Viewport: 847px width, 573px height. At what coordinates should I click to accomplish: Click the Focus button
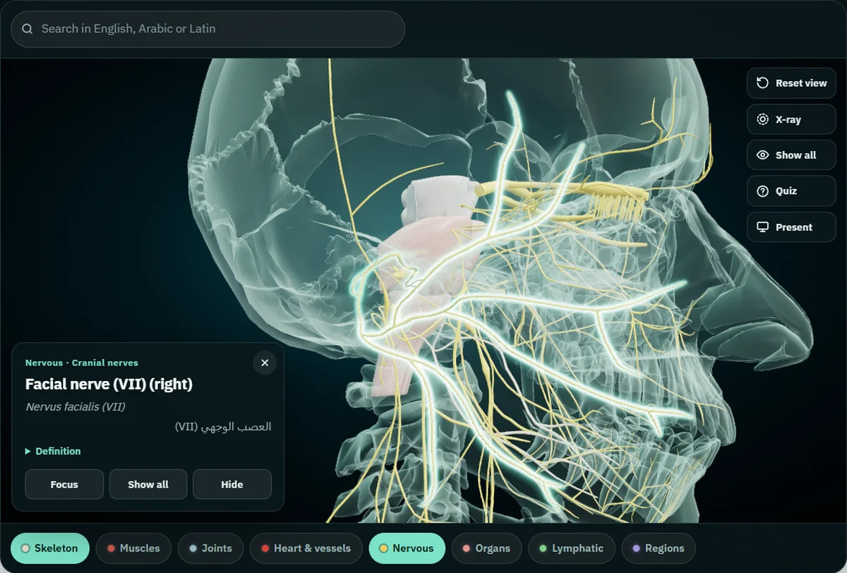tap(64, 484)
